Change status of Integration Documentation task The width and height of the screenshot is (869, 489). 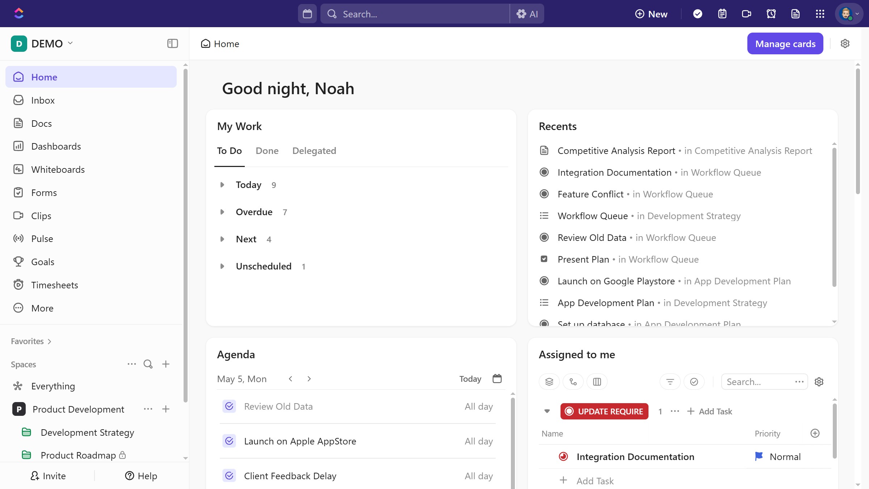pos(563,456)
